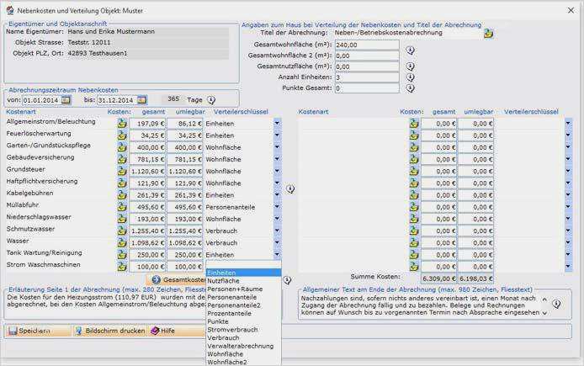Open cost entry icon for Niederschlagswasser

(122, 219)
